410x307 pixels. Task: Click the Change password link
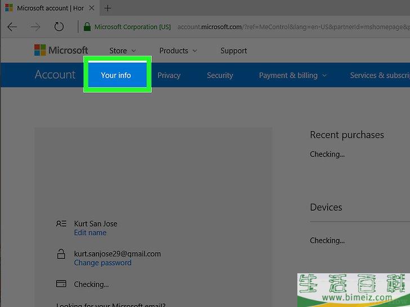(x=102, y=263)
